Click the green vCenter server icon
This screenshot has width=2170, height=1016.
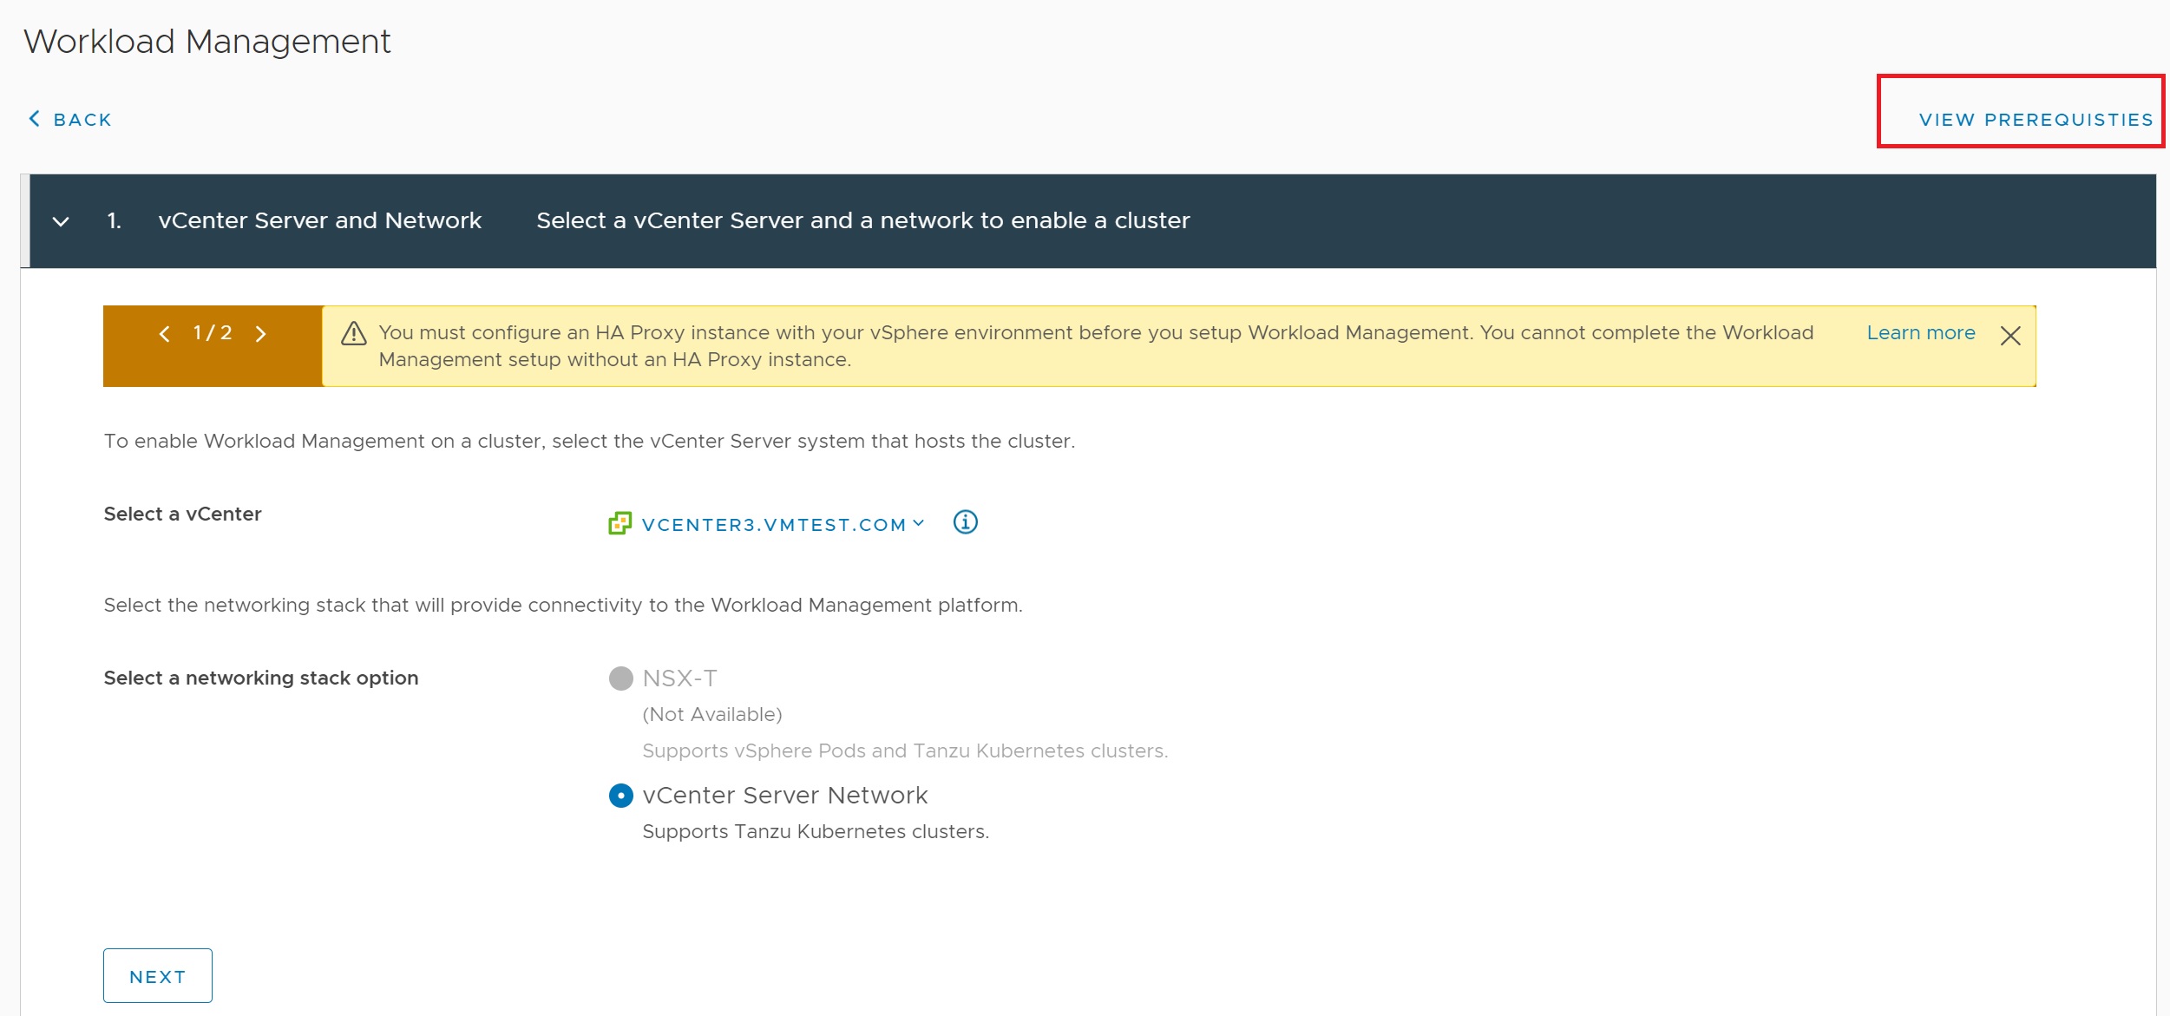coord(620,523)
